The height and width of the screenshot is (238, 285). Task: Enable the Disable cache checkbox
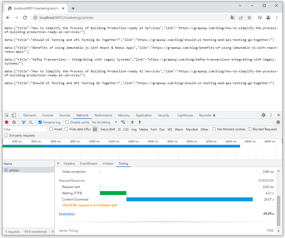[67, 122]
